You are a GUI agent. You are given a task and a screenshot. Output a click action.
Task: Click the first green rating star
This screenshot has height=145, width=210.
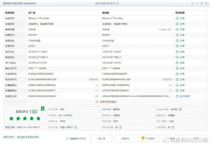coord(12,118)
